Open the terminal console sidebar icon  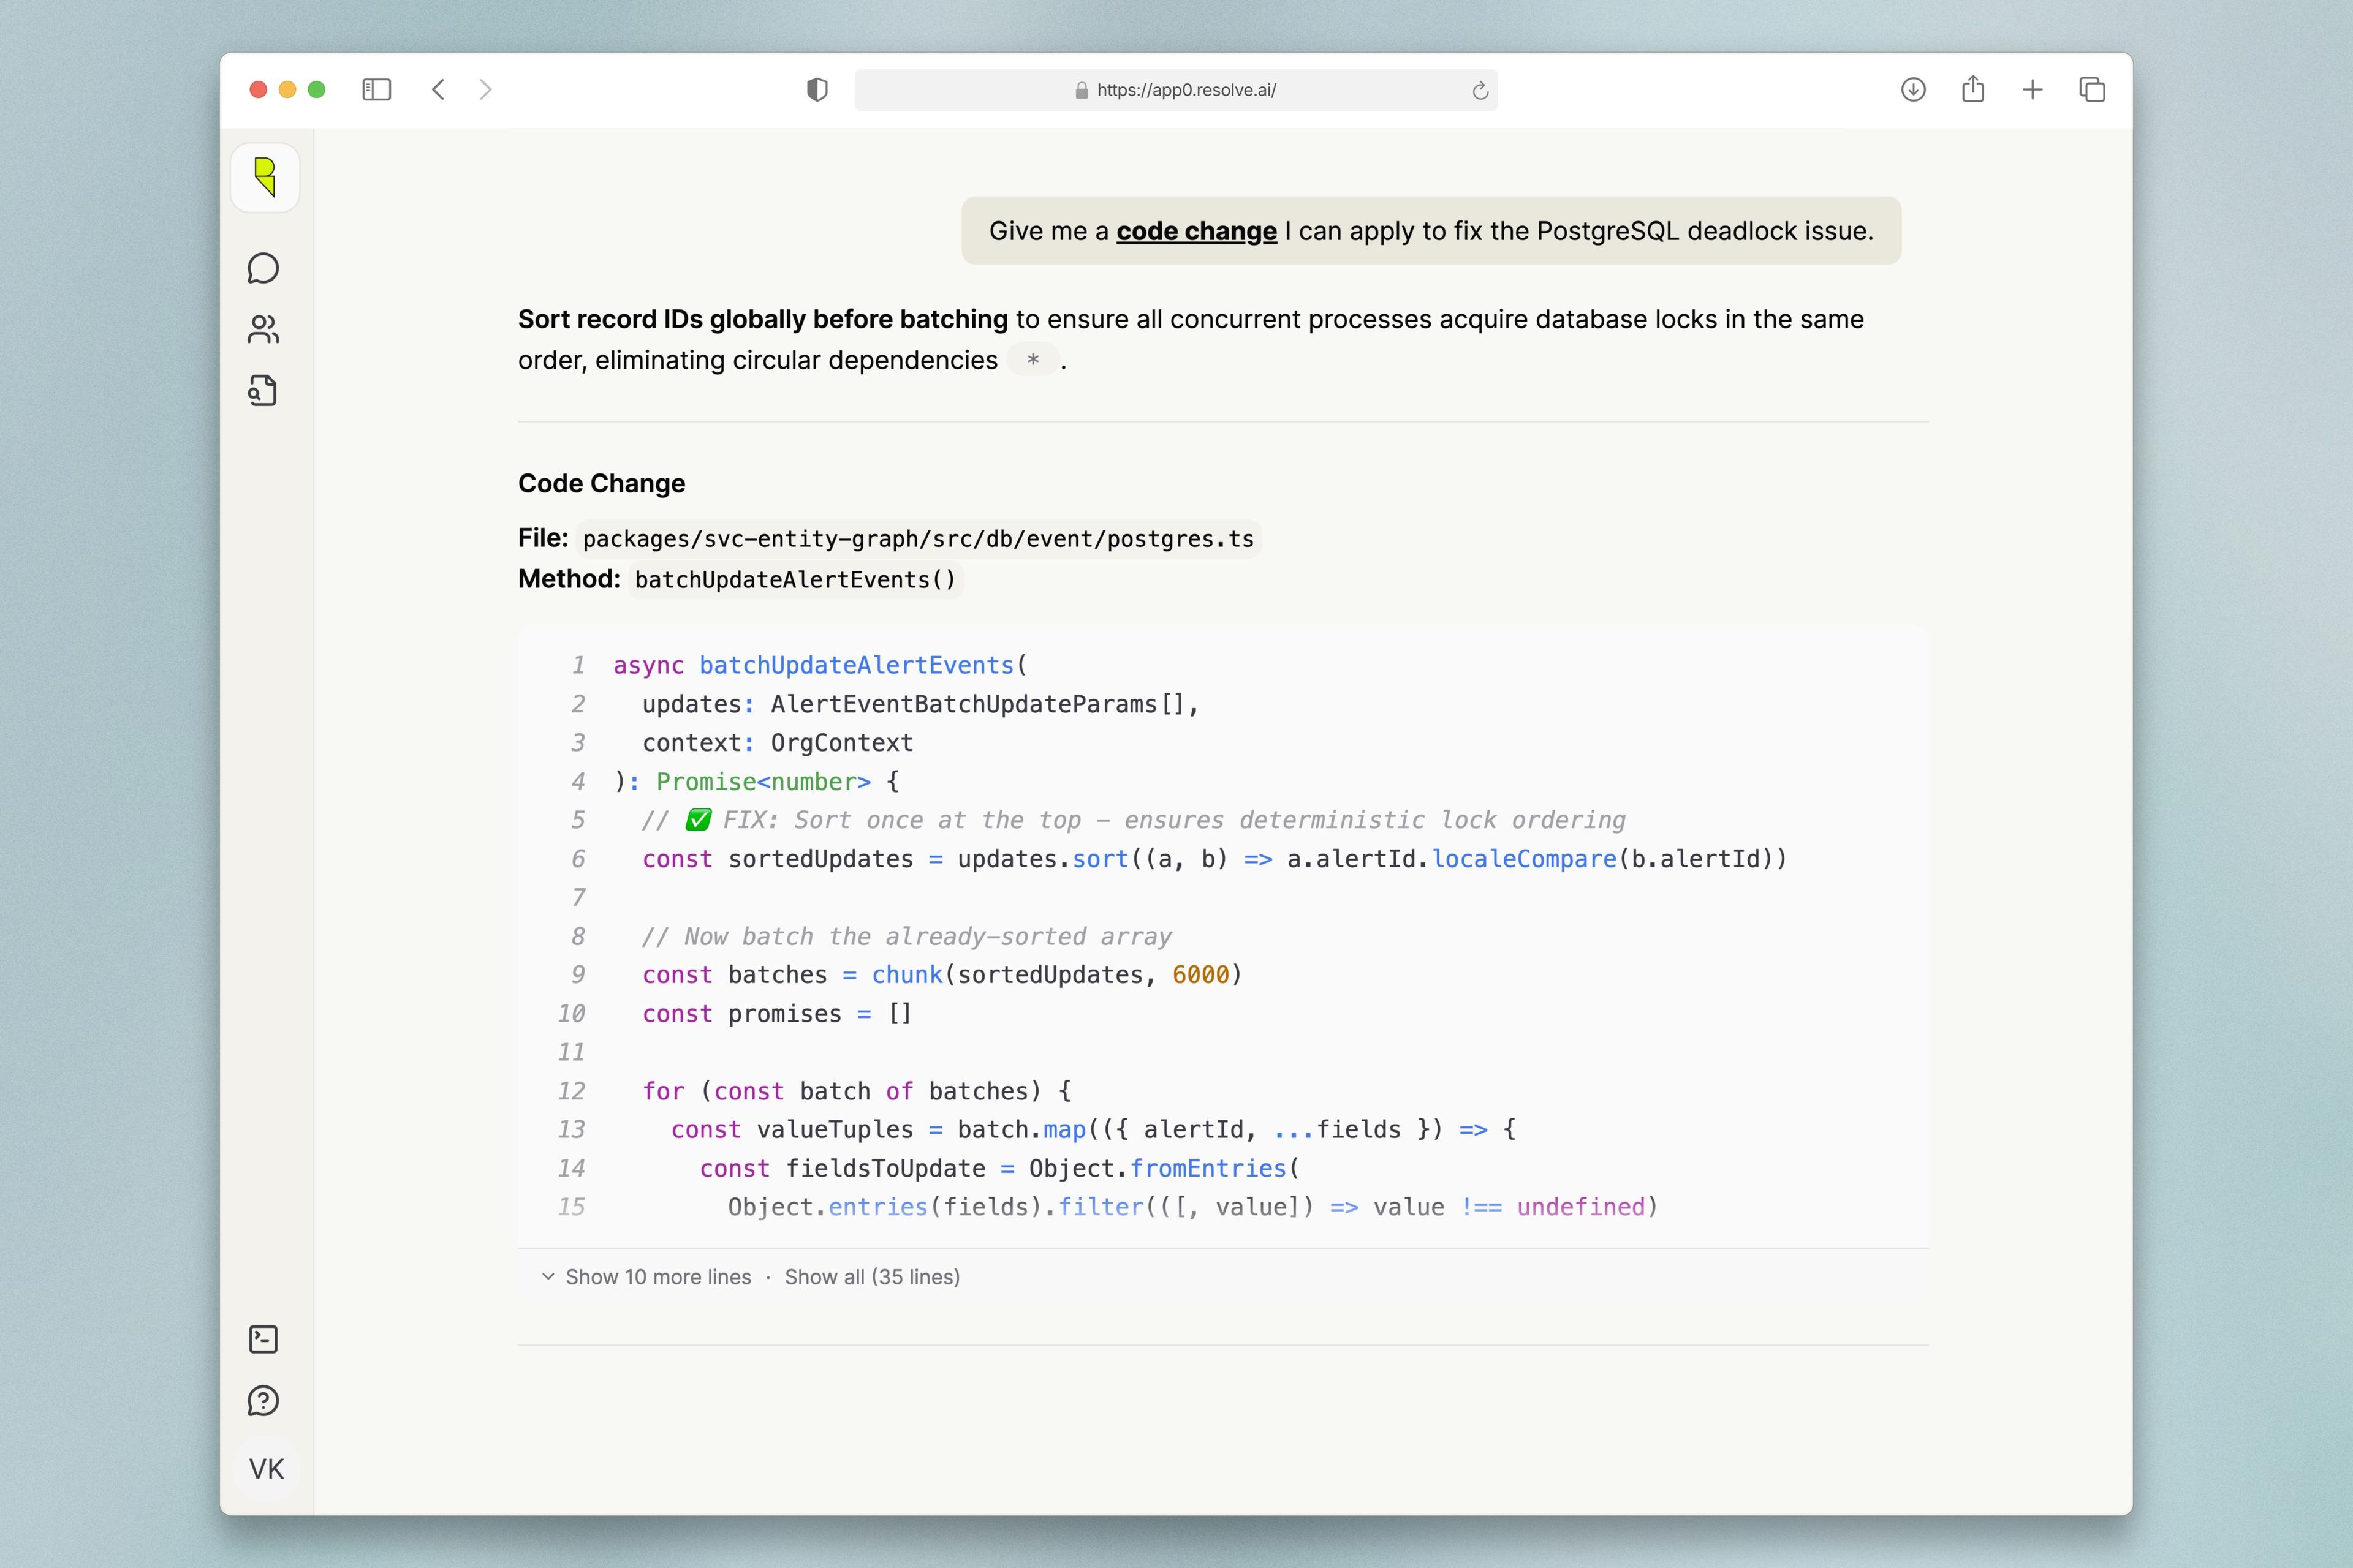pos(263,1339)
